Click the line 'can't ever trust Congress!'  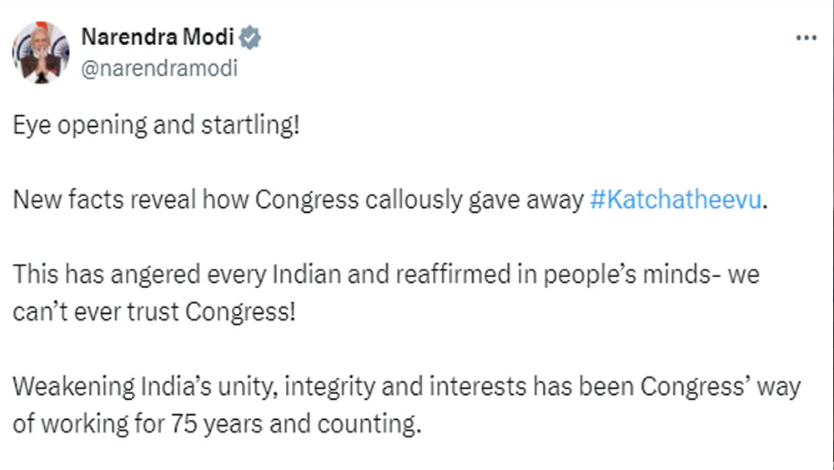pyautogui.click(x=155, y=311)
